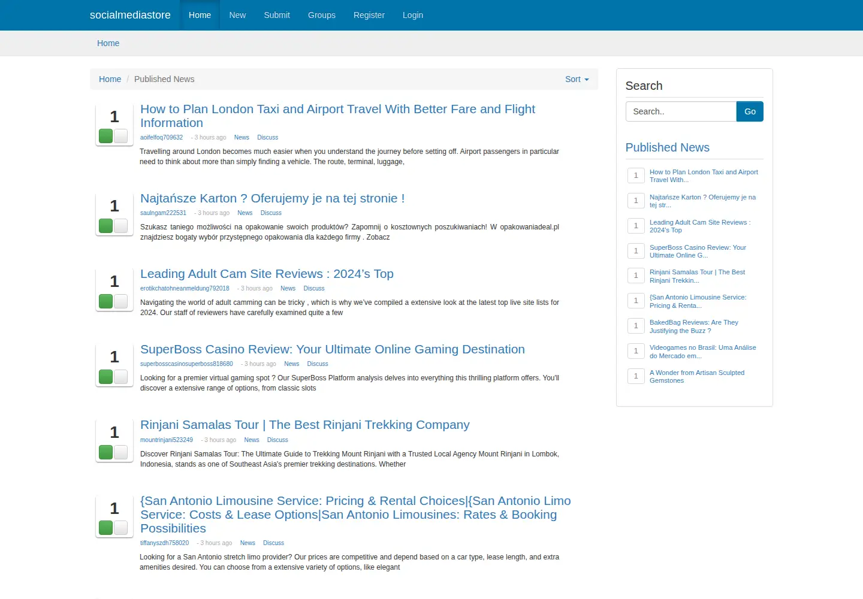Open Rinjani Samalas Tour headline
Viewport: 863px width, 599px height.
pos(305,425)
